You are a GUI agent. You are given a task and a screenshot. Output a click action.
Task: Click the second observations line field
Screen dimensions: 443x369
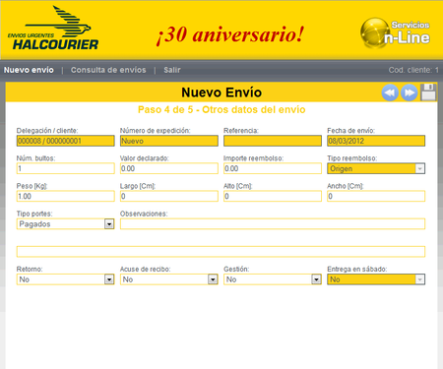tap(221, 252)
